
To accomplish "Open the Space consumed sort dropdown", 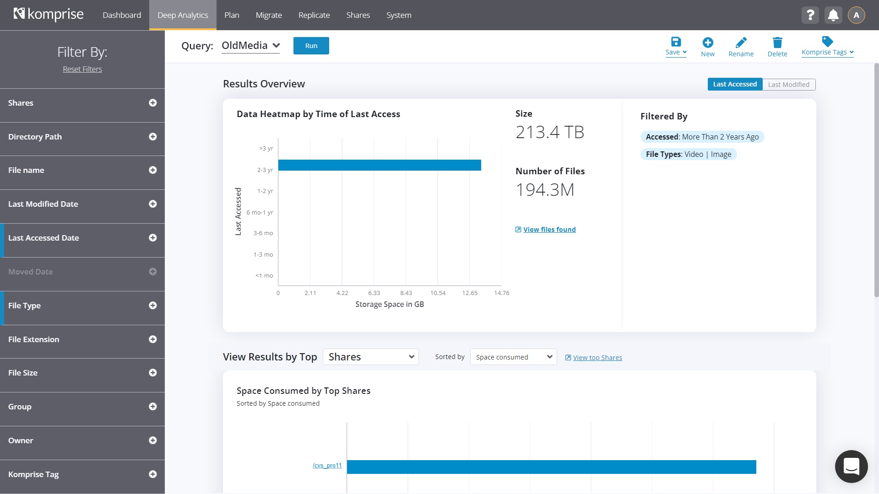I will tap(513, 357).
